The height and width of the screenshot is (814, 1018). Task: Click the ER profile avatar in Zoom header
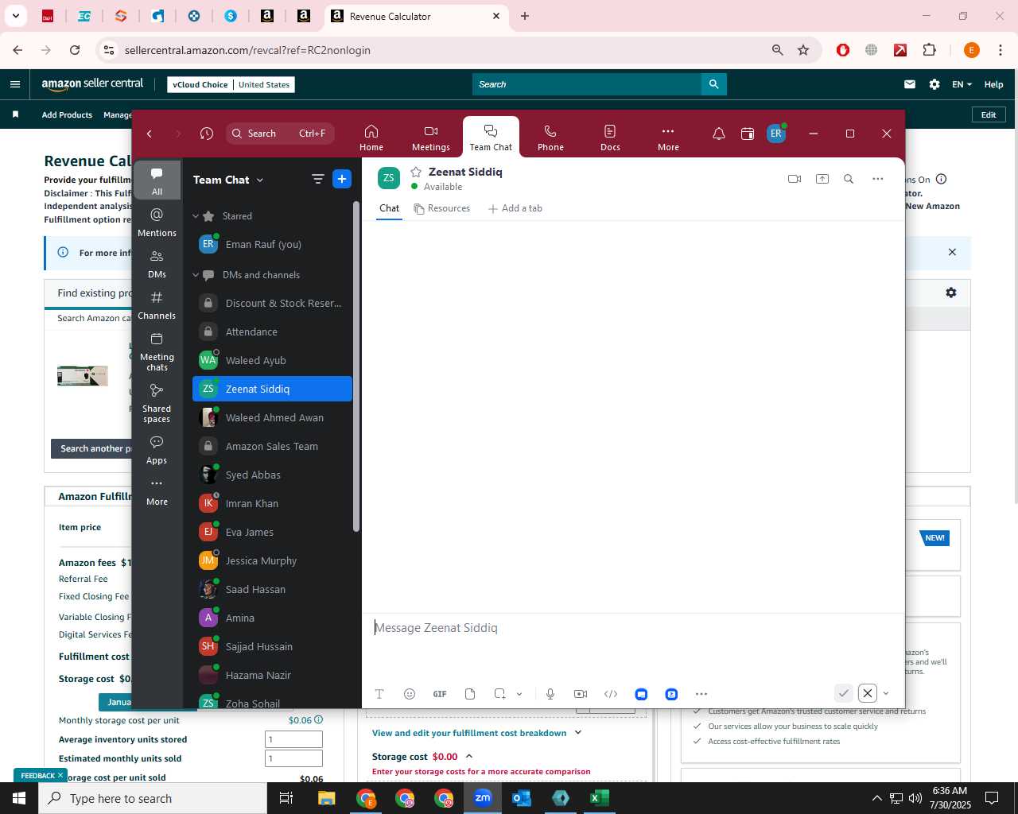[x=776, y=134]
